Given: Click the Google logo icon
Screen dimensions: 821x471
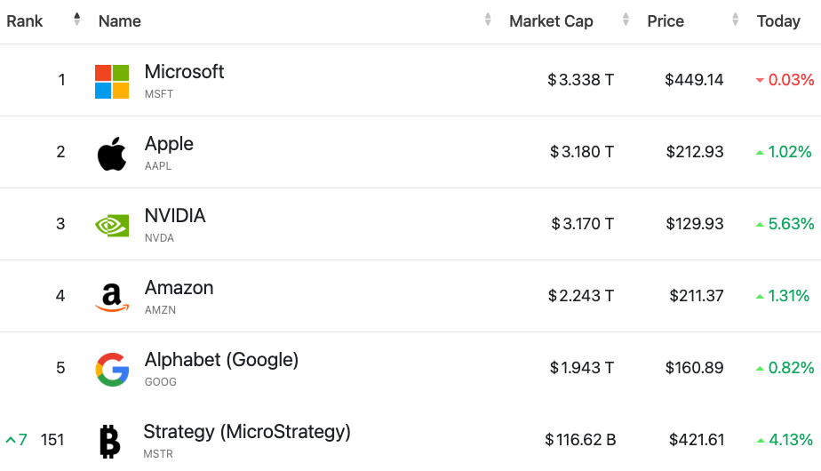Looking at the screenshot, I should (112, 369).
